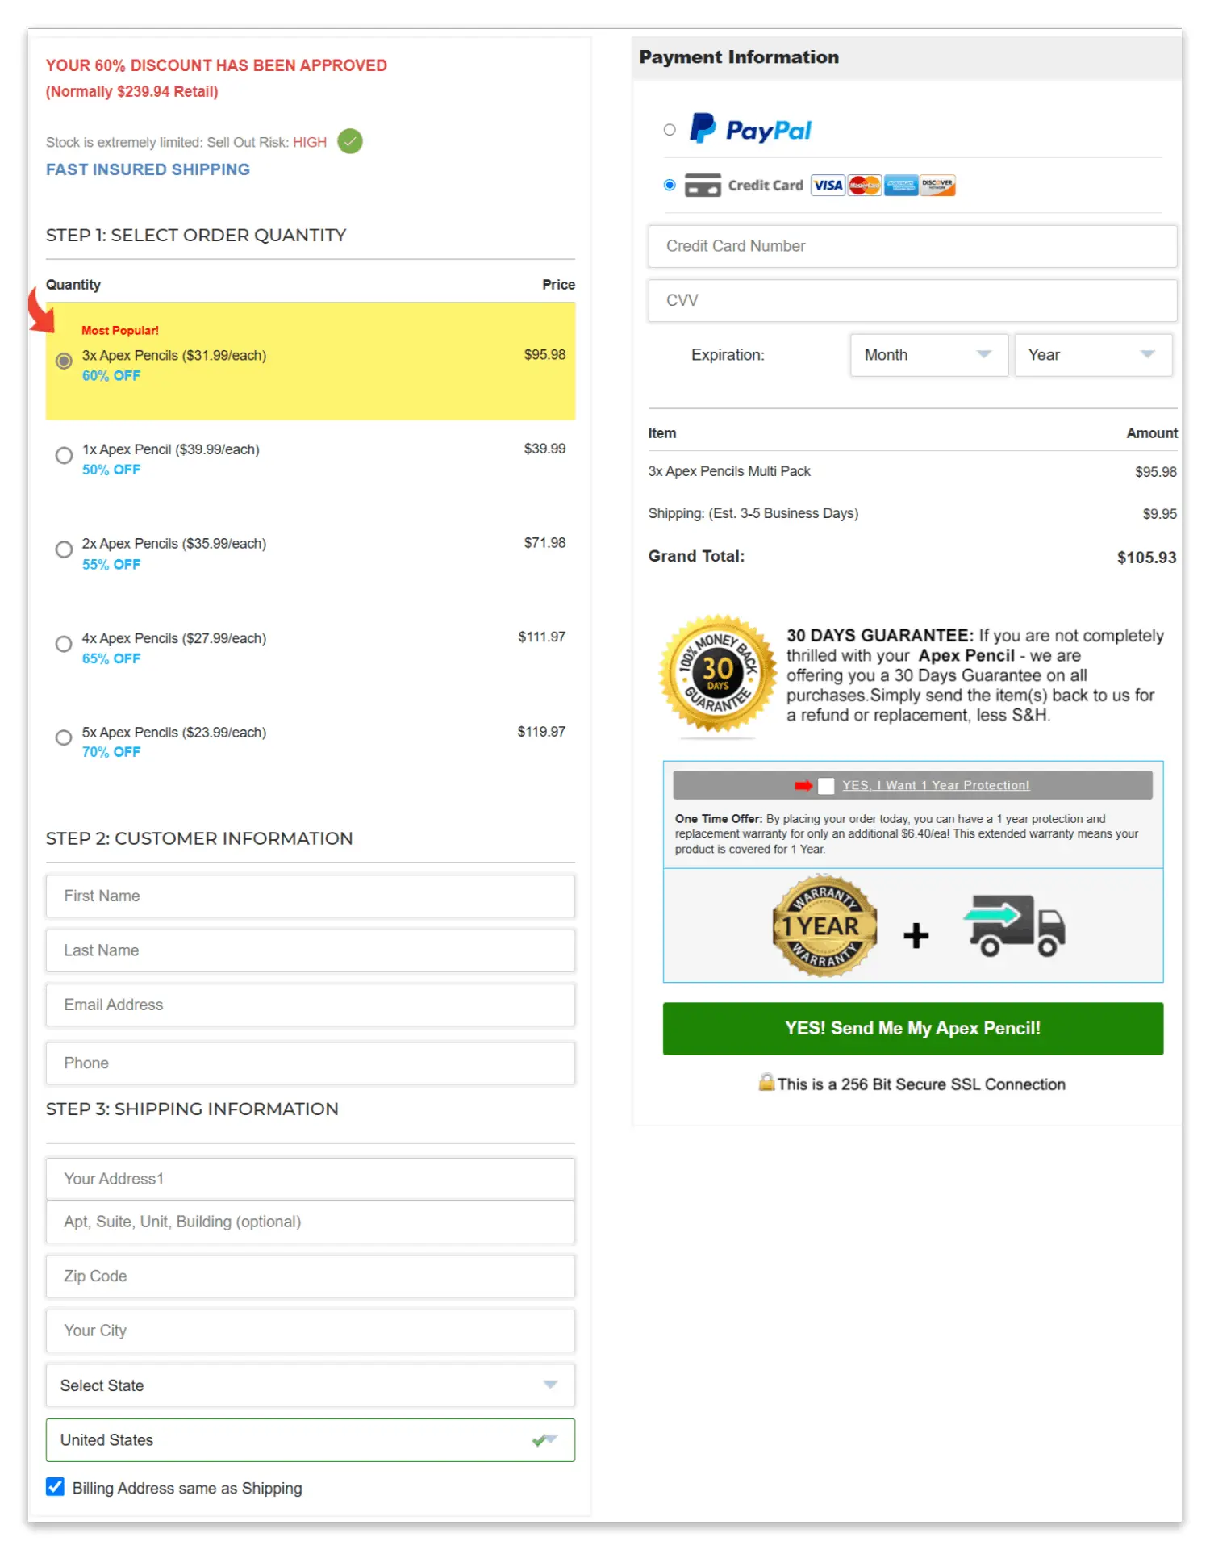Click the MasterCard icon

click(x=864, y=186)
